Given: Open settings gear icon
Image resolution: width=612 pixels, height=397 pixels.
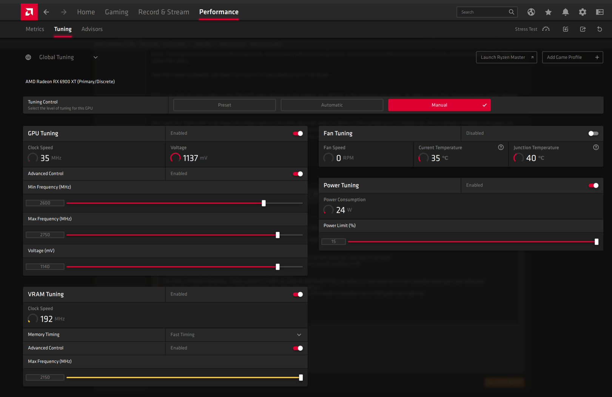Looking at the screenshot, I should pos(583,12).
